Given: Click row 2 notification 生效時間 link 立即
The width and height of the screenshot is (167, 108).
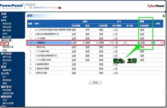Looking at the screenshot, I should (74, 34).
